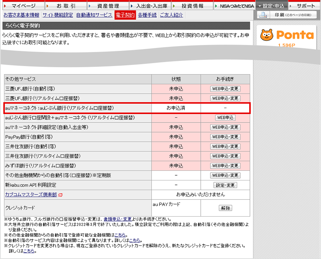Screen dimensions: 321x259
Task: Click the printer icon for page printing
Action: coord(263,15)
